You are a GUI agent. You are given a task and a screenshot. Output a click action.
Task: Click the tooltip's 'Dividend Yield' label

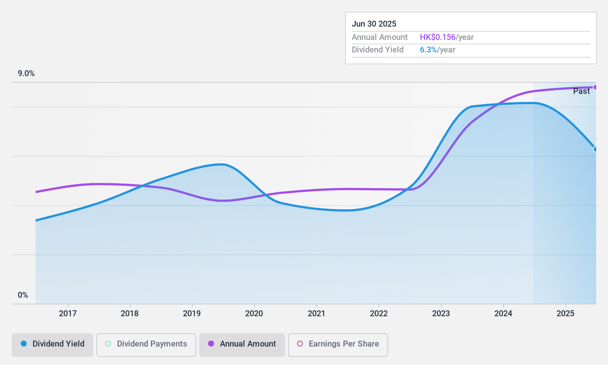378,50
